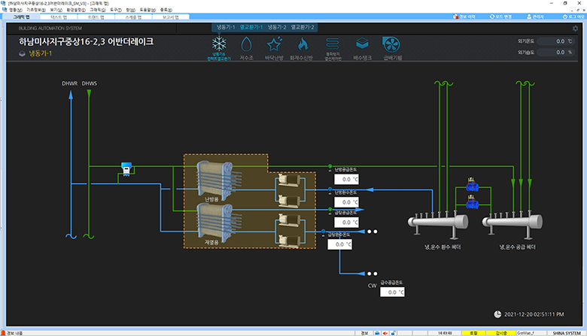Open the snowflake chiller and heat exchanger section
587x336 pixels.
tap(219, 48)
